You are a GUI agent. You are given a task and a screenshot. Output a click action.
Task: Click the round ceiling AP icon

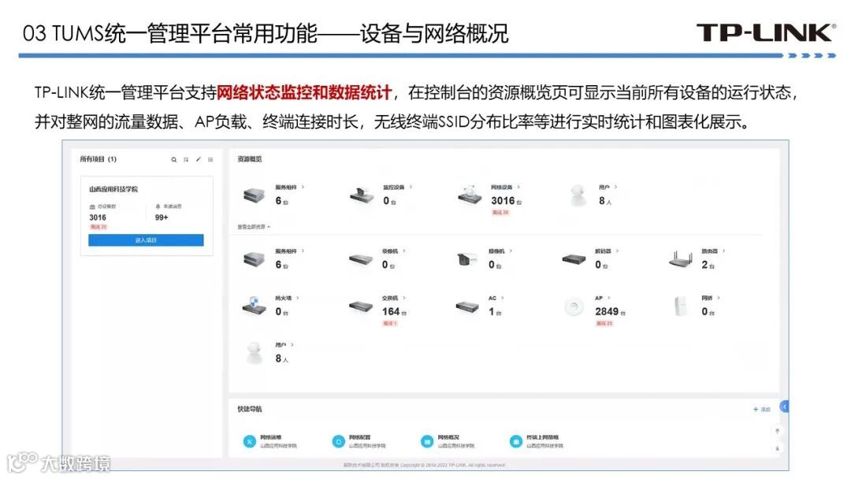(x=574, y=307)
